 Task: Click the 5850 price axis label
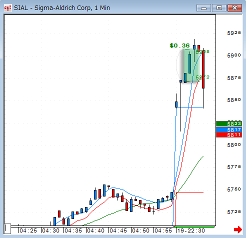pyautogui.click(x=234, y=100)
